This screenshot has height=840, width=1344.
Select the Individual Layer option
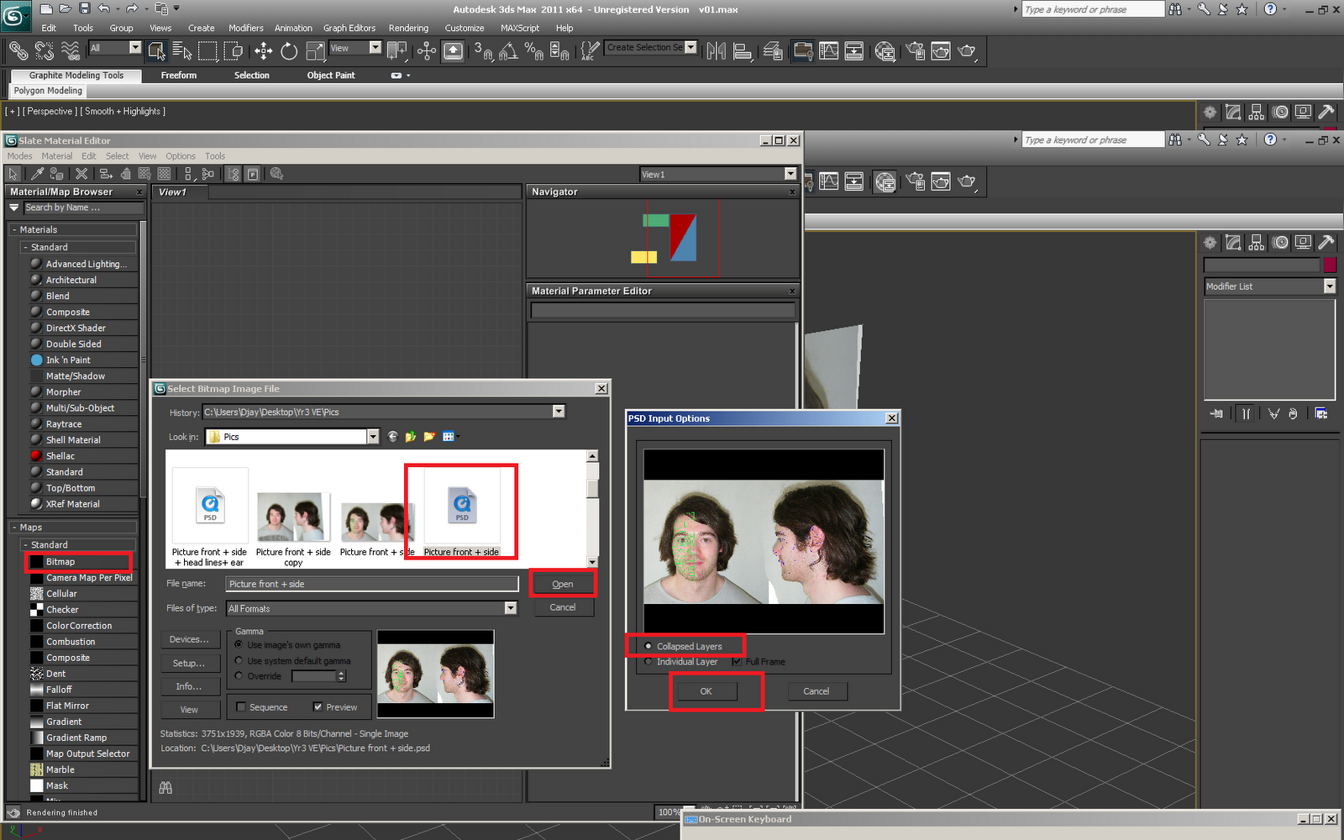tap(648, 661)
